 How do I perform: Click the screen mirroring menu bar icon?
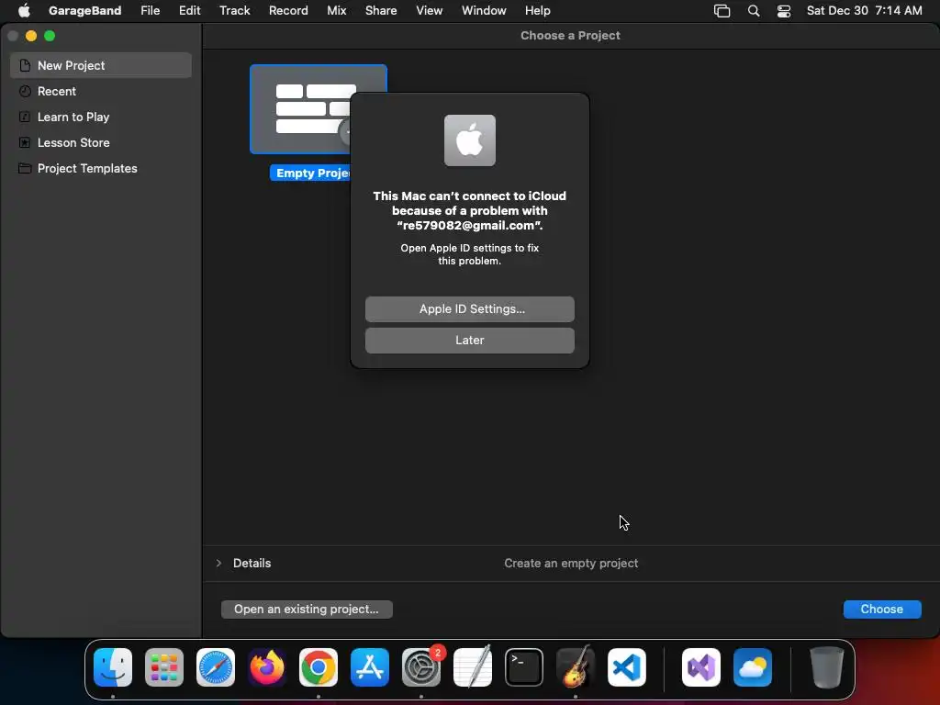click(x=722, y=11)
